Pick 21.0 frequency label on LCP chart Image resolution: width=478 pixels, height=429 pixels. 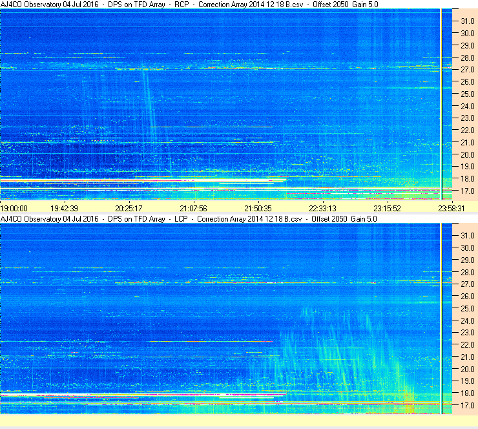(x=468, y=357)
